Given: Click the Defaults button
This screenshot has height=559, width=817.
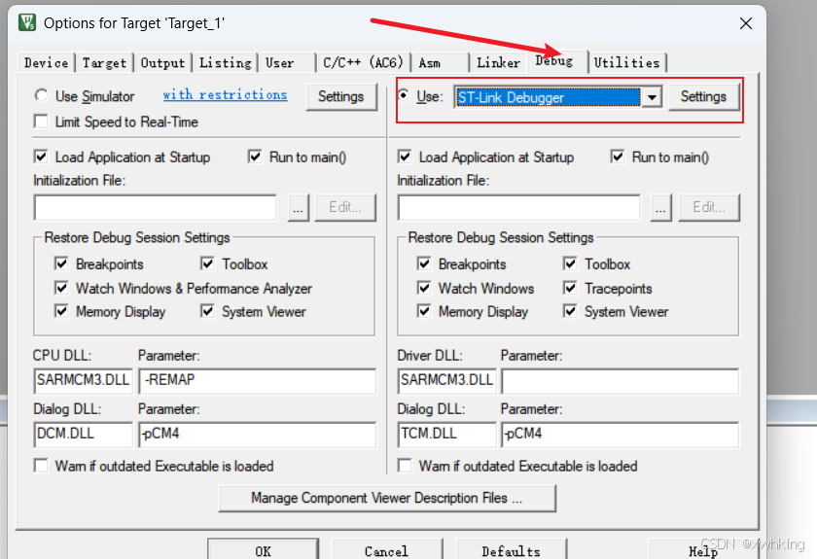Looking at the screenshot, I should pyautogui.click(x=512, y=550).
